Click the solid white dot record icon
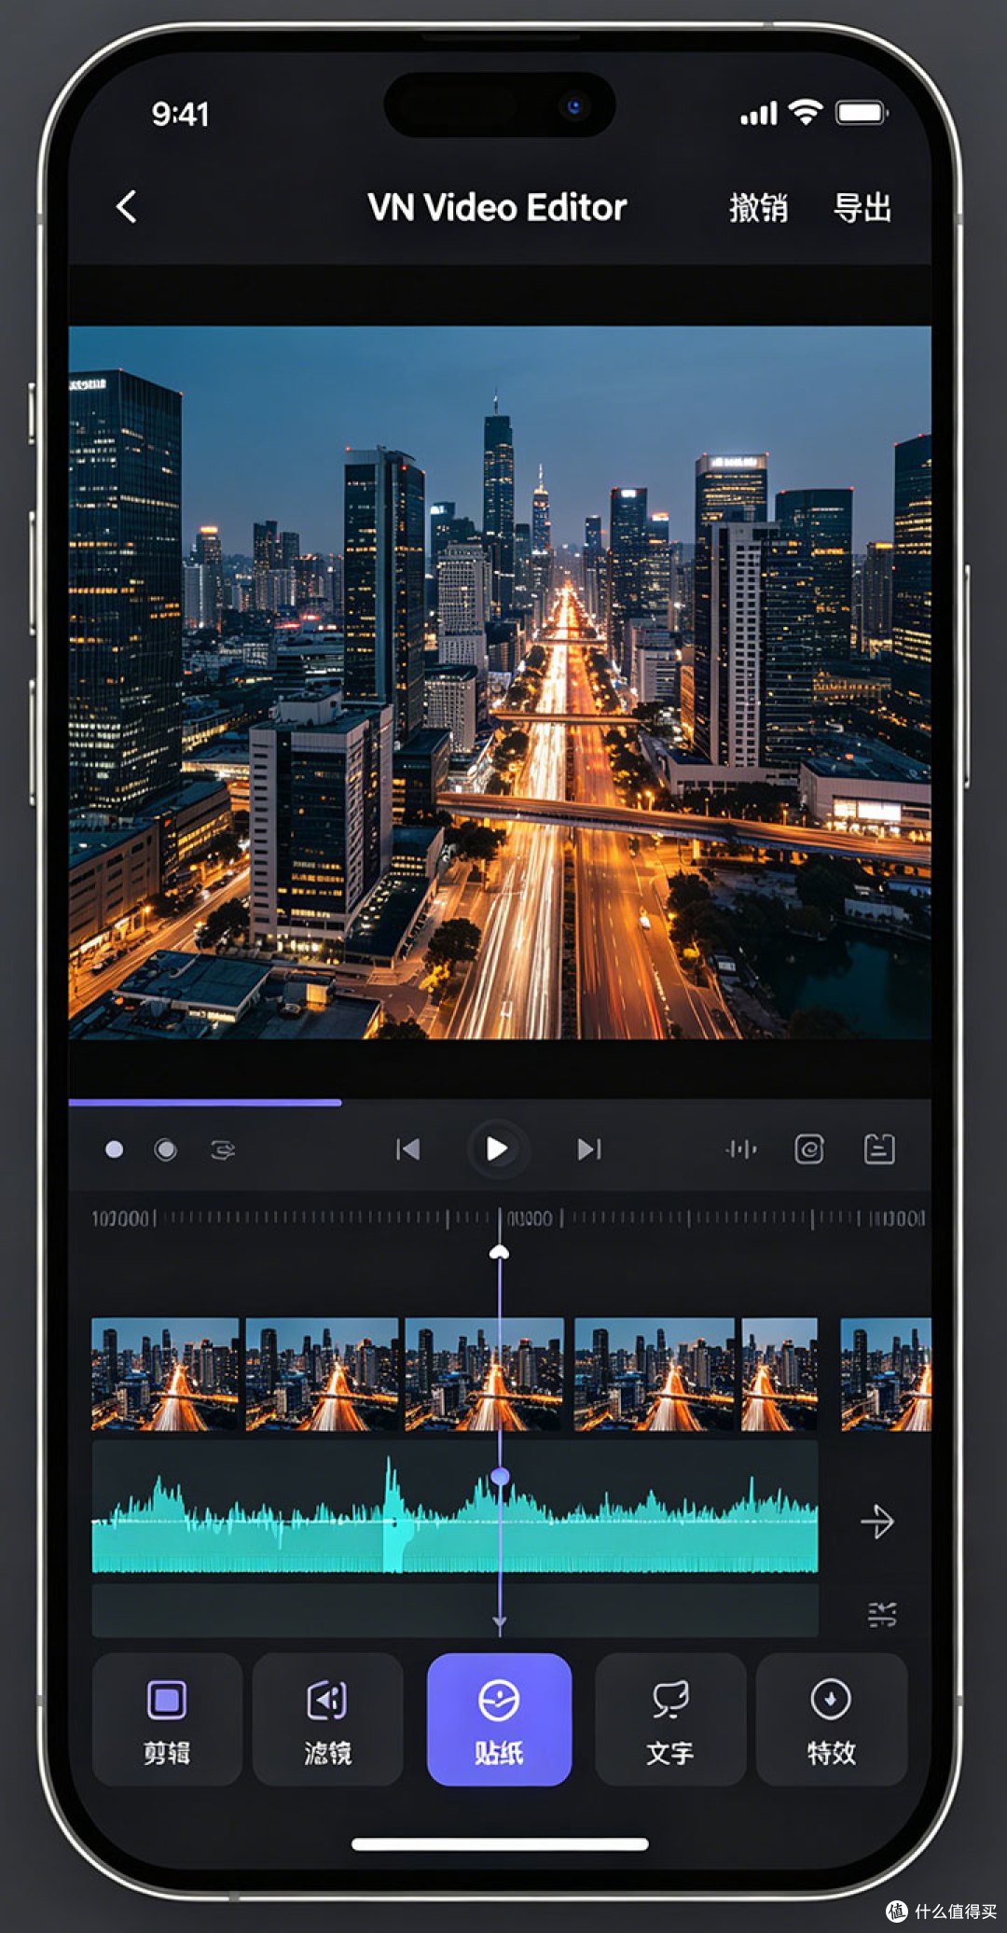 coord(115,1149)
